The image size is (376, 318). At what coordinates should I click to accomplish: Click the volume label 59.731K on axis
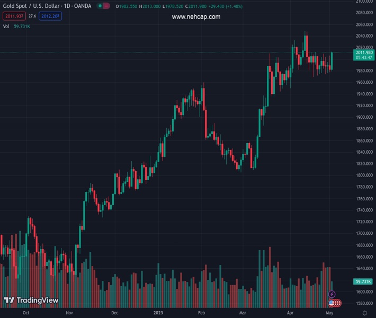coord(363,281)
